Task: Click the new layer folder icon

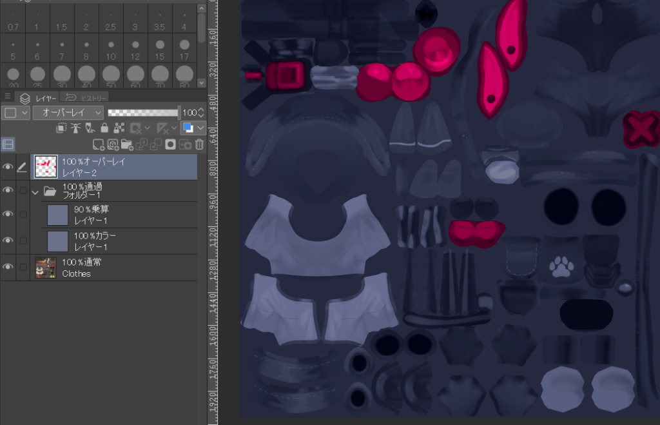Action: point(127,144)
